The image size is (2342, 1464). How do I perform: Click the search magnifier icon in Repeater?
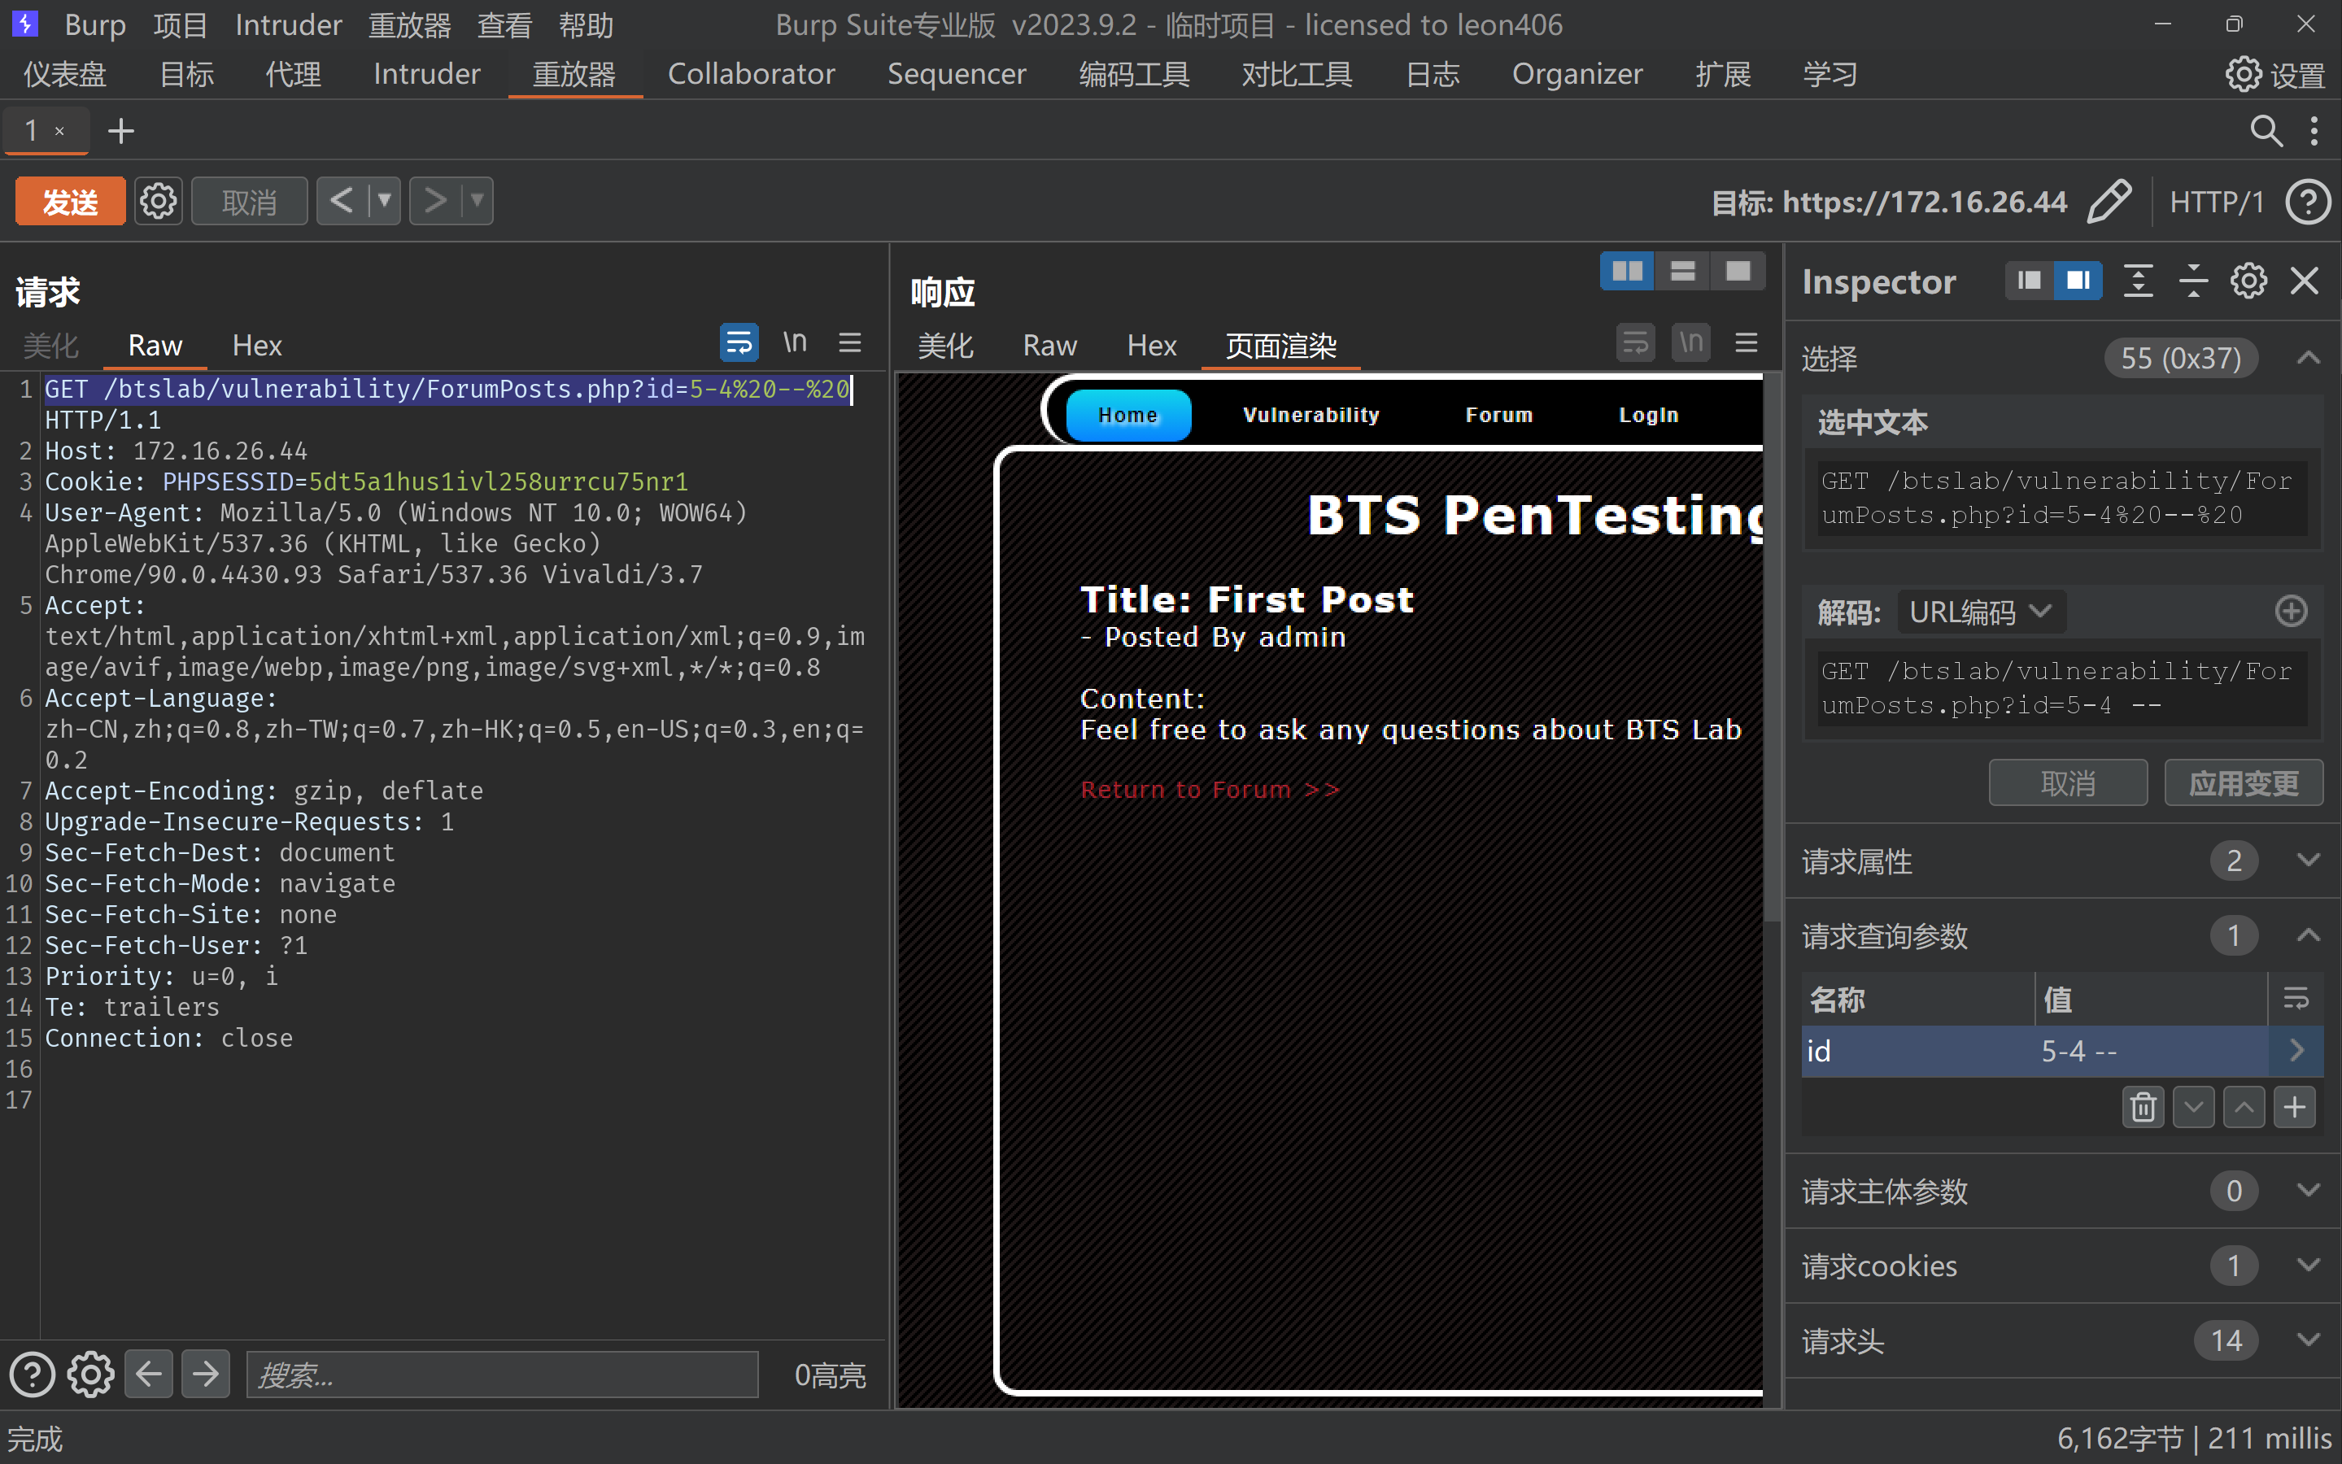pos(2265,131)
